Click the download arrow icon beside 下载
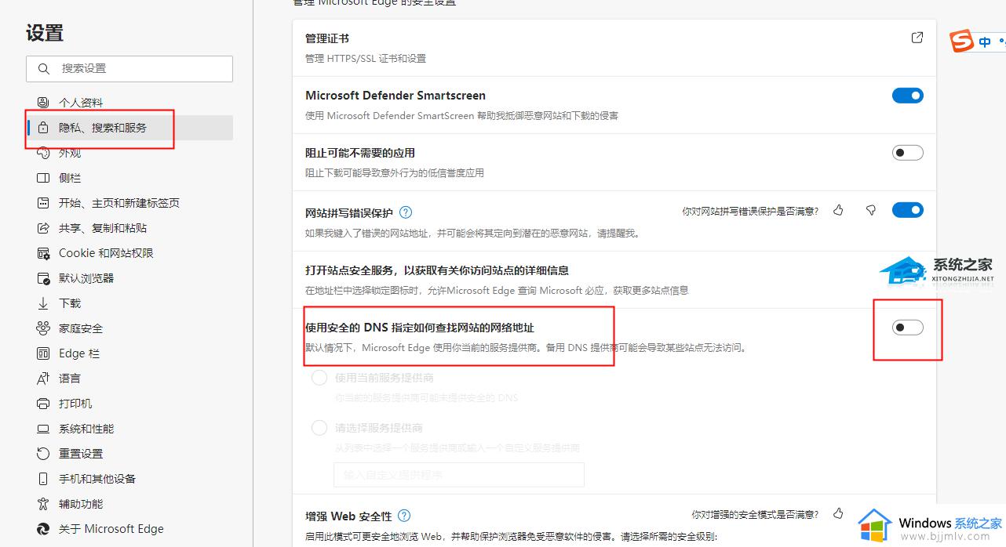1006x547 pixels. [x=43, y=303]
